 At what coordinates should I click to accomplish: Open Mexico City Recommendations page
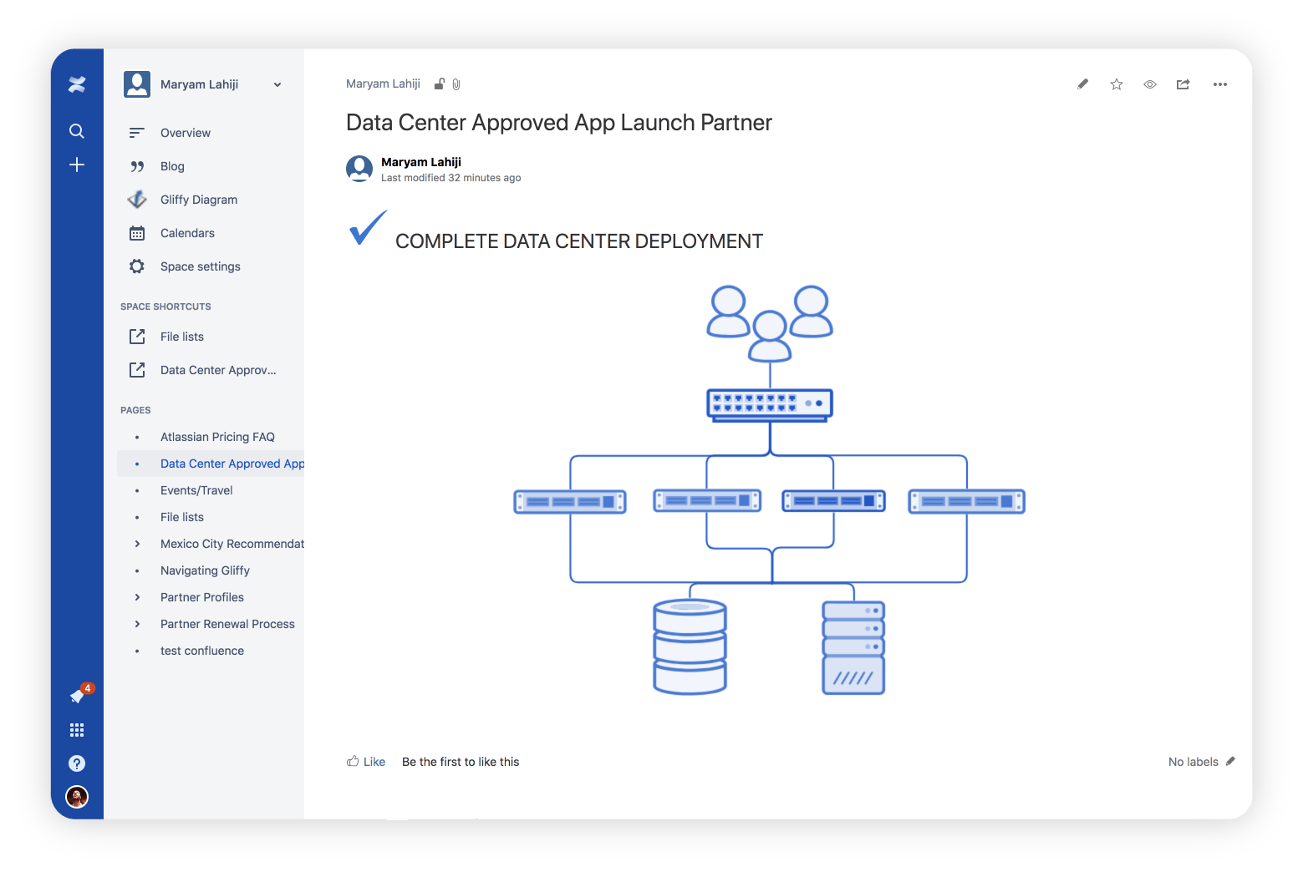coord(232,544)
